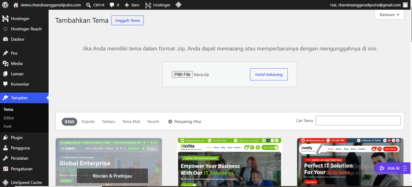Click the Hostinger Reach spinner icon
Image resolution: width=412 pixels, height=187 pixels.
coord(5,29)
